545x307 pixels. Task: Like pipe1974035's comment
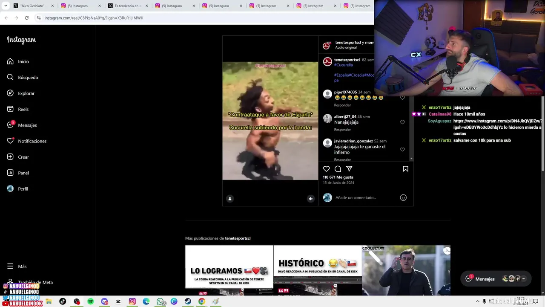402,98
